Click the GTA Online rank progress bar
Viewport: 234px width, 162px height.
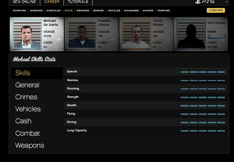point(217,38)
